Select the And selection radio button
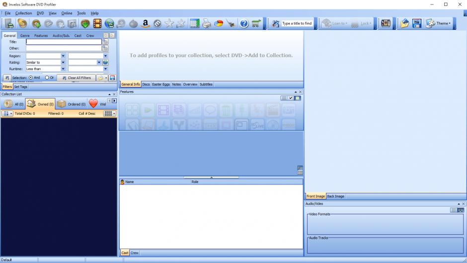The width and height of the screenshot is (467, 263). tap(31, 78)
